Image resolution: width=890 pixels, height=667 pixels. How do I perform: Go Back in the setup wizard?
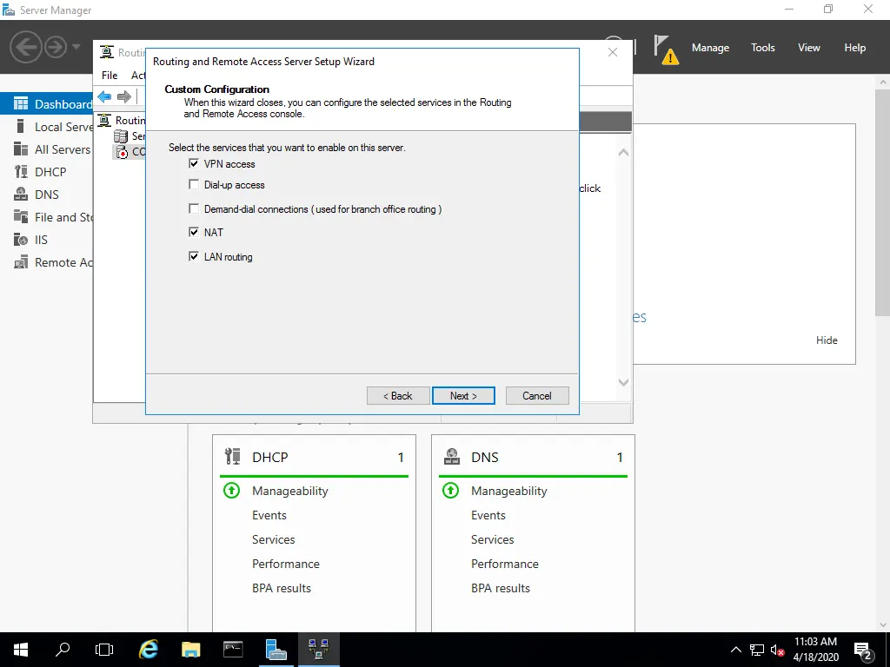(x=398, y=396)
